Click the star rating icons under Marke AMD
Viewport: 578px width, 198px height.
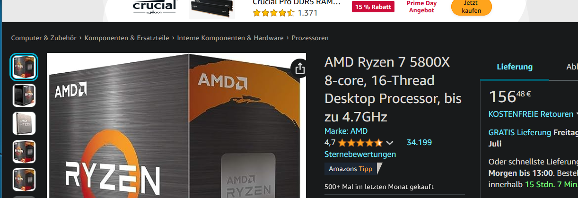pyautogui.click(x=360, y=143)
